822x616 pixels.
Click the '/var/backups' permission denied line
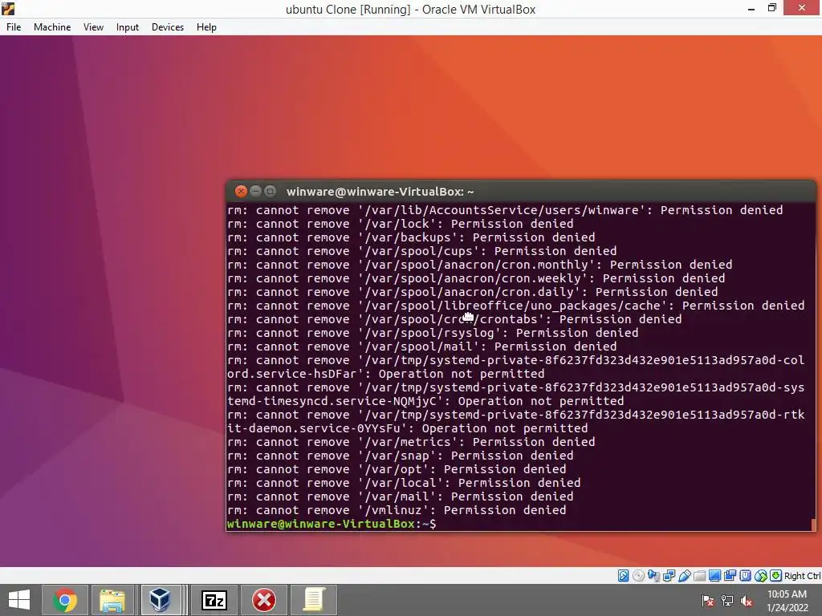coord(411,237)
